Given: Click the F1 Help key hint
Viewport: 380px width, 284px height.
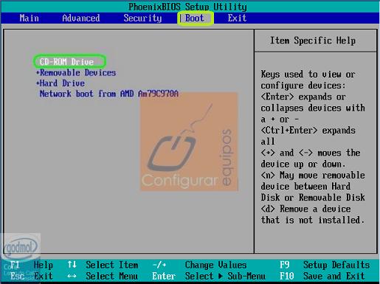Looking at the screenshot, I should (32, 265).
